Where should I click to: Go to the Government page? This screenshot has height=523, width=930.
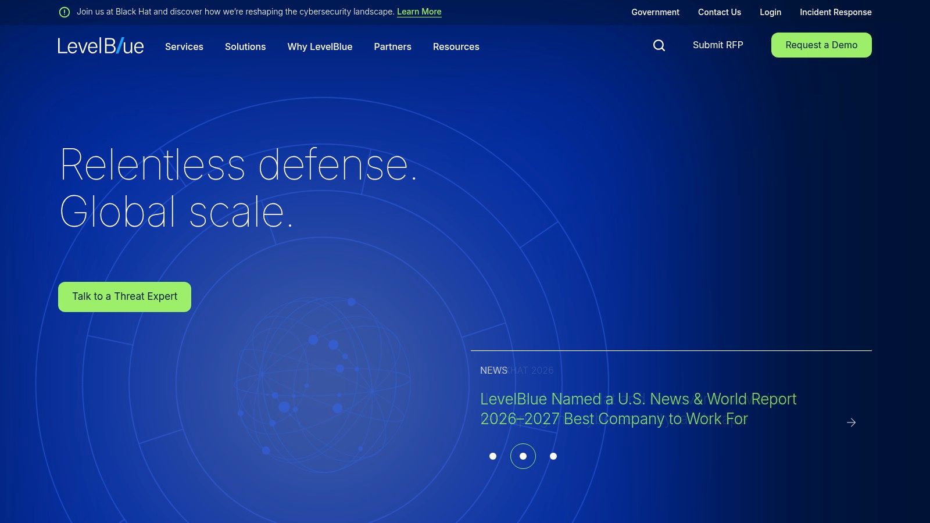click(655, 12)
